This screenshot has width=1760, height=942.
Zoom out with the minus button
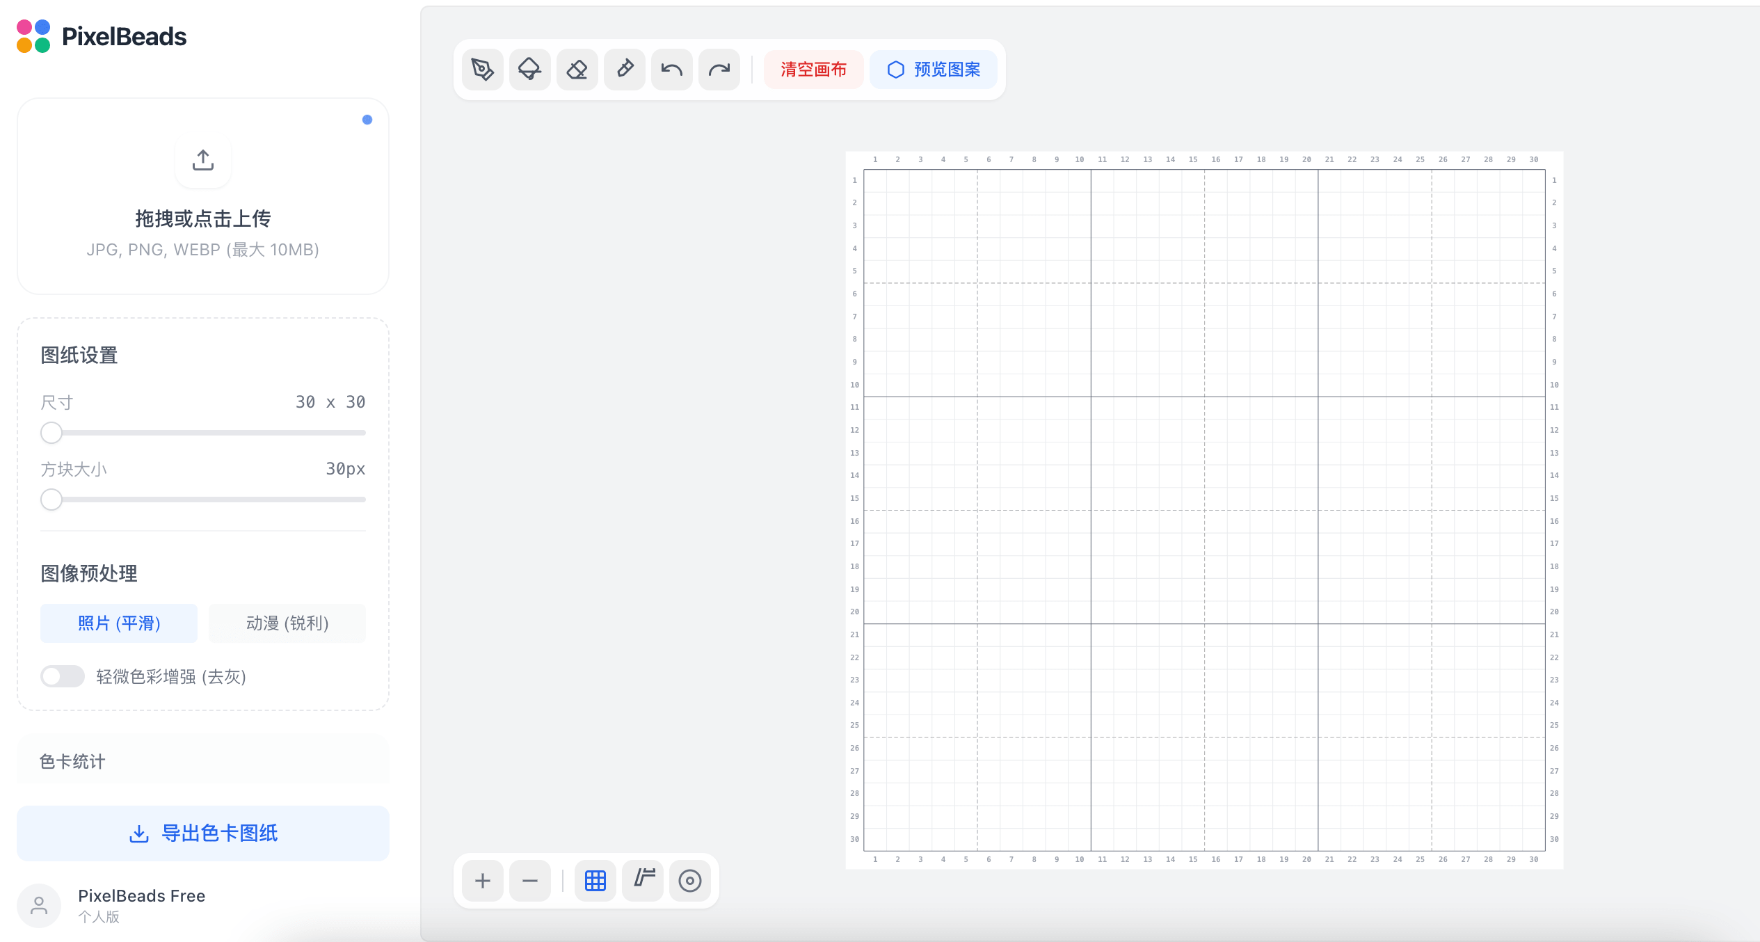click(x=529, y=881)
